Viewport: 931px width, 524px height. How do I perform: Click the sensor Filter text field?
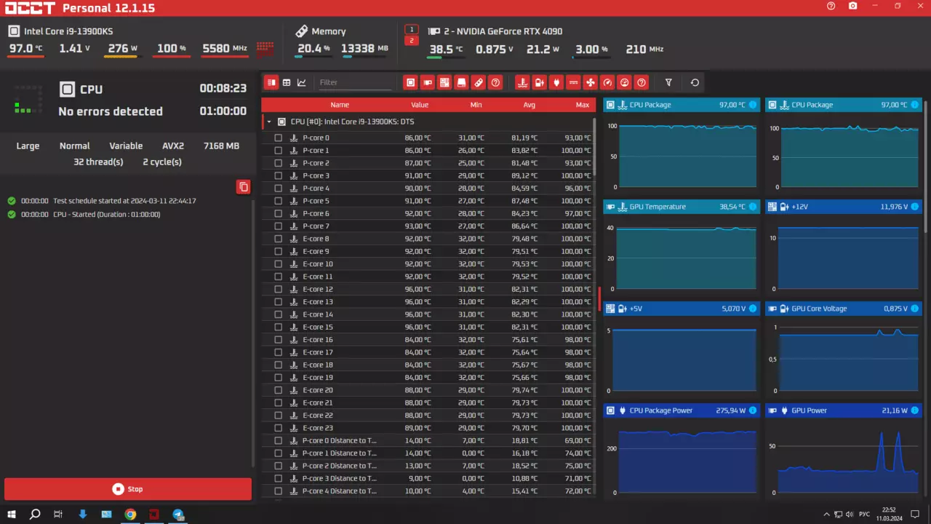(354, 82)
